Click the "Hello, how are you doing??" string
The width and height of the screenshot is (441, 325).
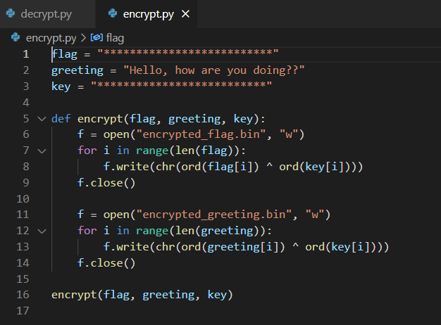[x=214, y=70]
